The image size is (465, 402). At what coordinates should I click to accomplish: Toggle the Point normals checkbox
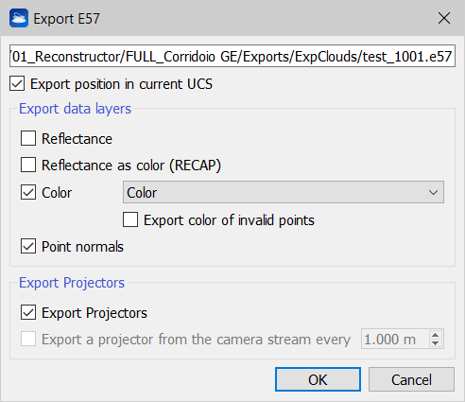point(28,246)
